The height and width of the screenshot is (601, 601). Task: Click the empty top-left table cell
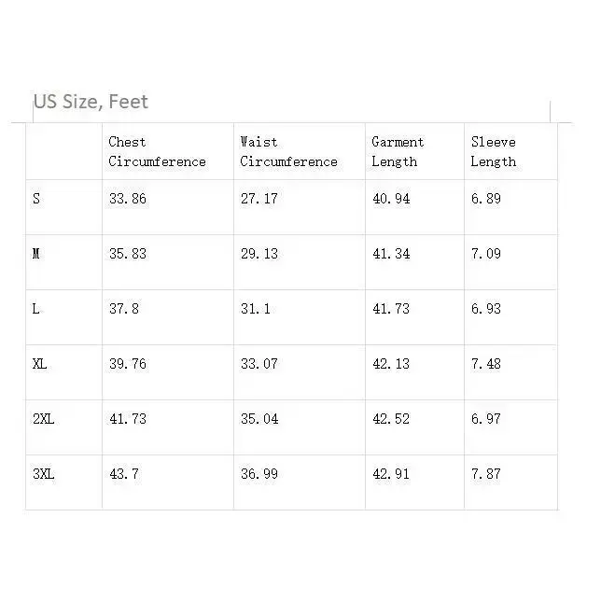tap(63, 152)
